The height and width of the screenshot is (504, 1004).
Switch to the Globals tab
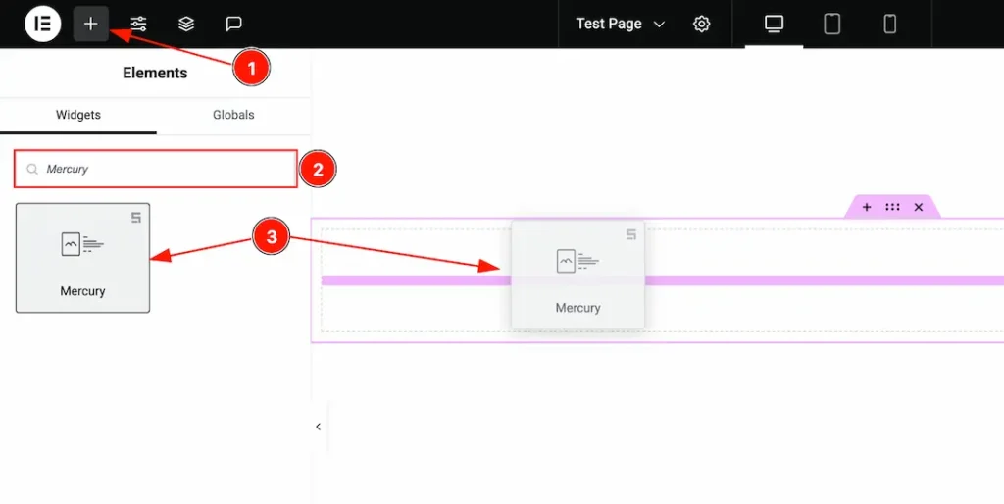233,115
